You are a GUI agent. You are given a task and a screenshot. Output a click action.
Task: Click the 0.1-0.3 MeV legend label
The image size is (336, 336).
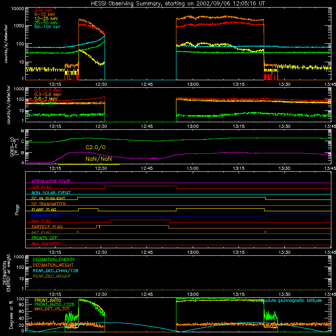coord(48,90)
